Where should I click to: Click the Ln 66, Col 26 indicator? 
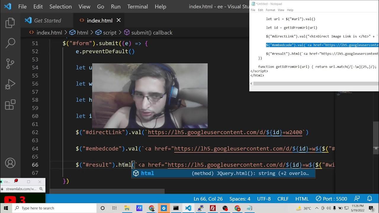tap(208, 199)
